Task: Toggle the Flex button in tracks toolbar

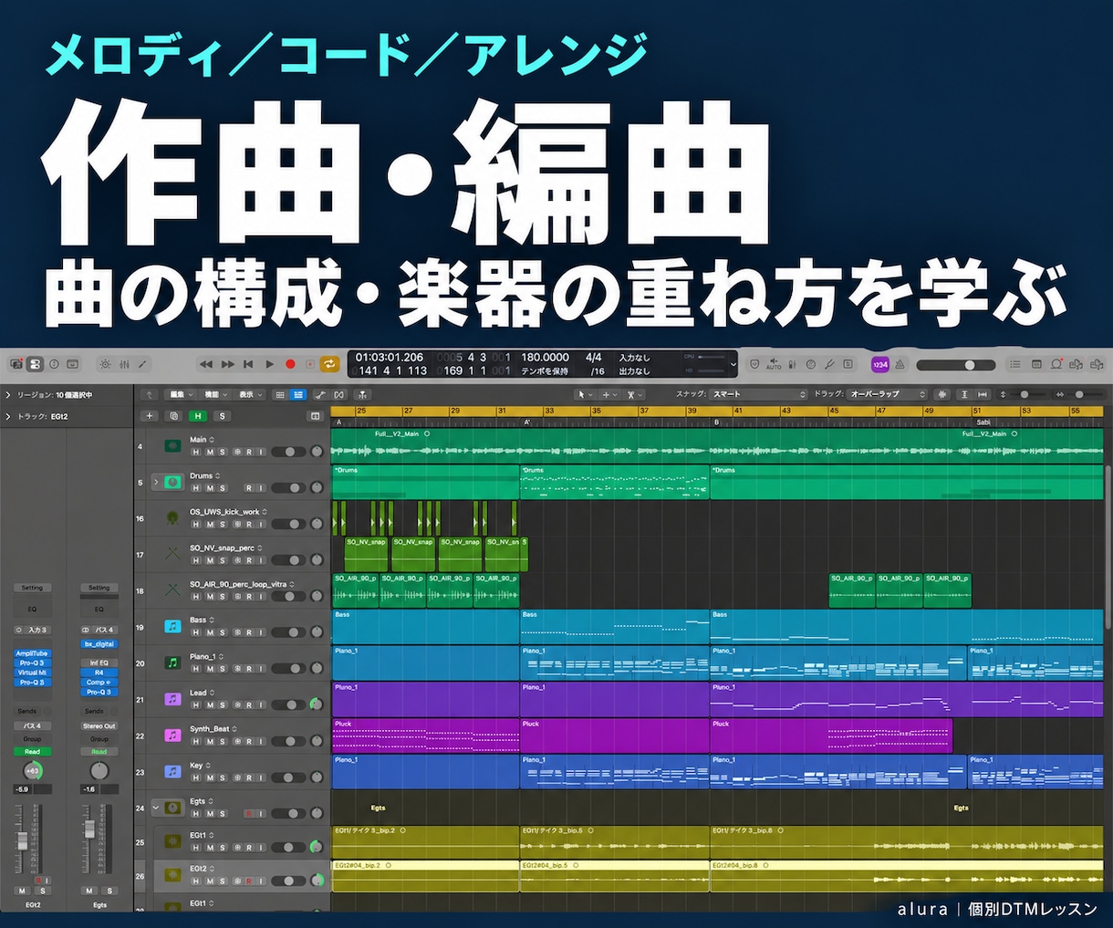Action: tap(339, 394)
